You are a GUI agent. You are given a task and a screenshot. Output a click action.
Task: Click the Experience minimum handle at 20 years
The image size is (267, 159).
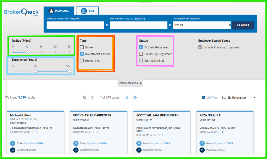pyautogui.click(x=35, y=71)
